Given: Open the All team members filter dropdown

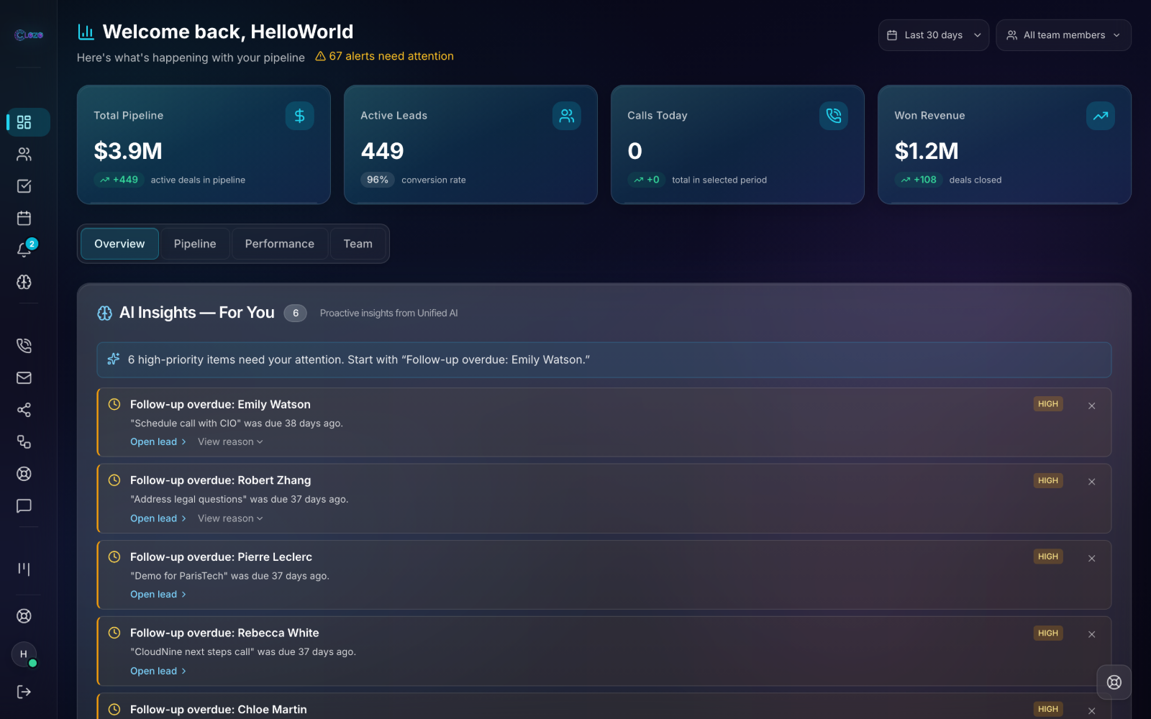Looking at the screenshot, I should (x=1063, y=35).
